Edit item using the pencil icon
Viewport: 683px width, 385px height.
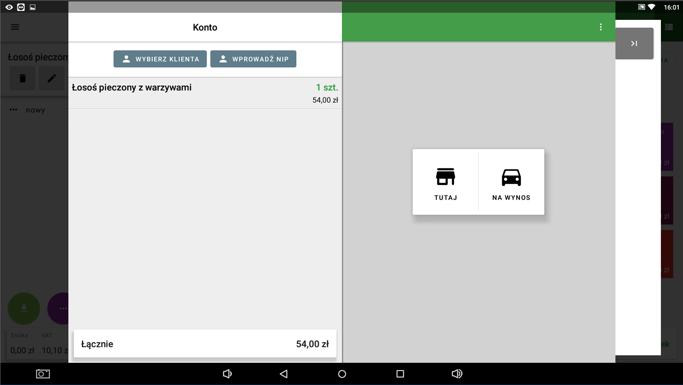click(51, 78)
